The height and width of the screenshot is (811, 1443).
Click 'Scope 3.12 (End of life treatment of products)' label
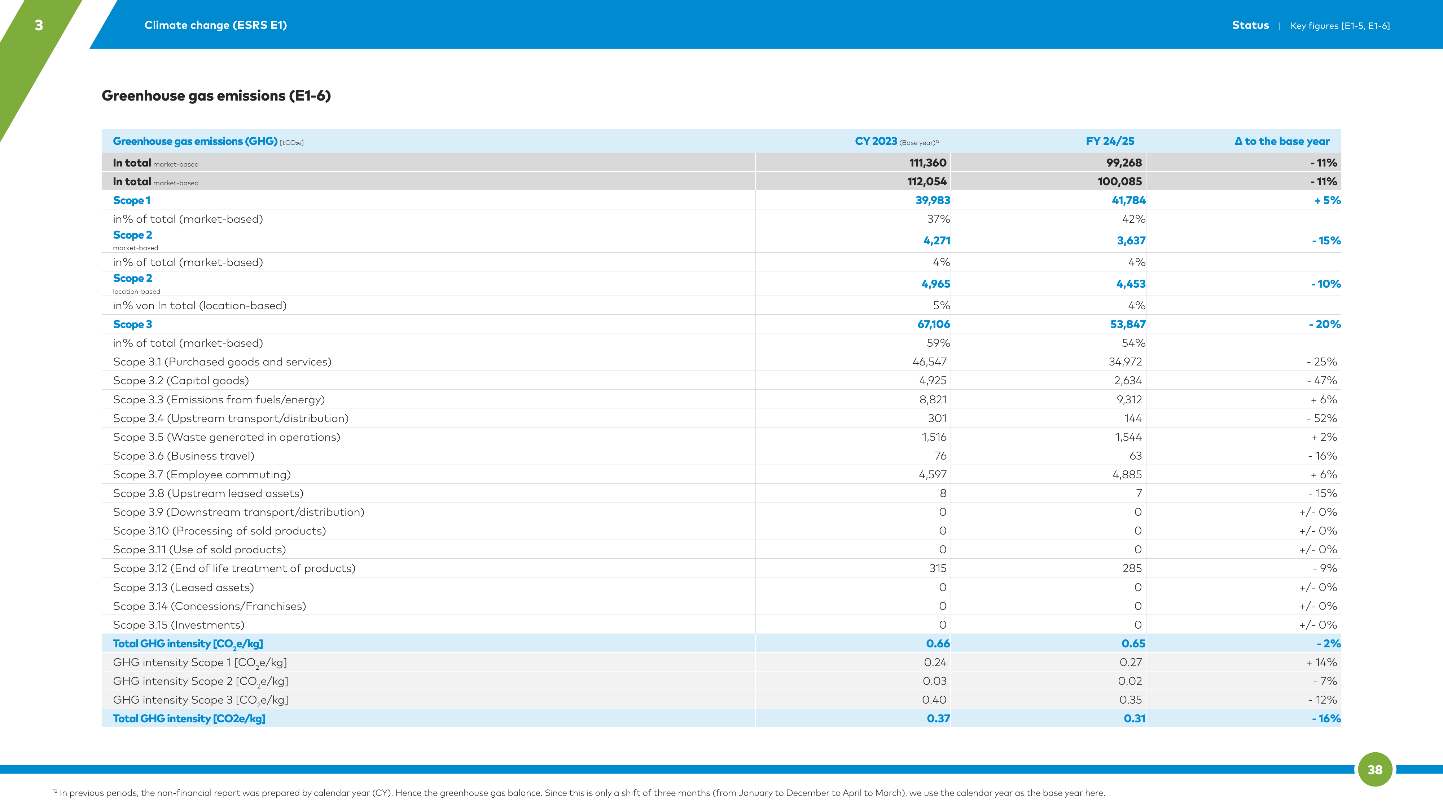[x=234, y=568]
